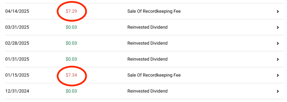This screenshot has width=287, height=102.
Task: Click the 03/31/2025 date cell
Action: pyautogui.click(x=17, y=27)
